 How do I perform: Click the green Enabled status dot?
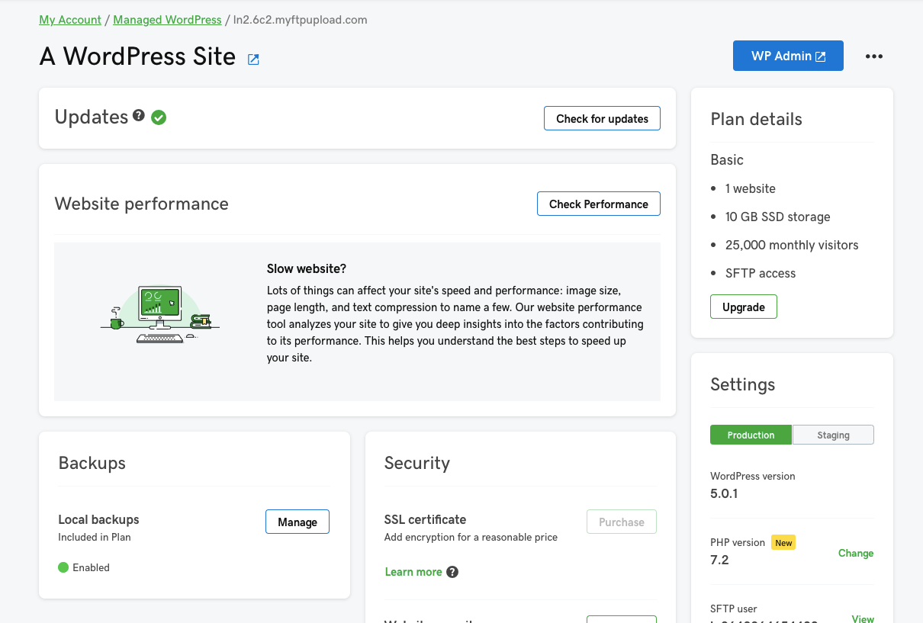(x=63, y=567)
